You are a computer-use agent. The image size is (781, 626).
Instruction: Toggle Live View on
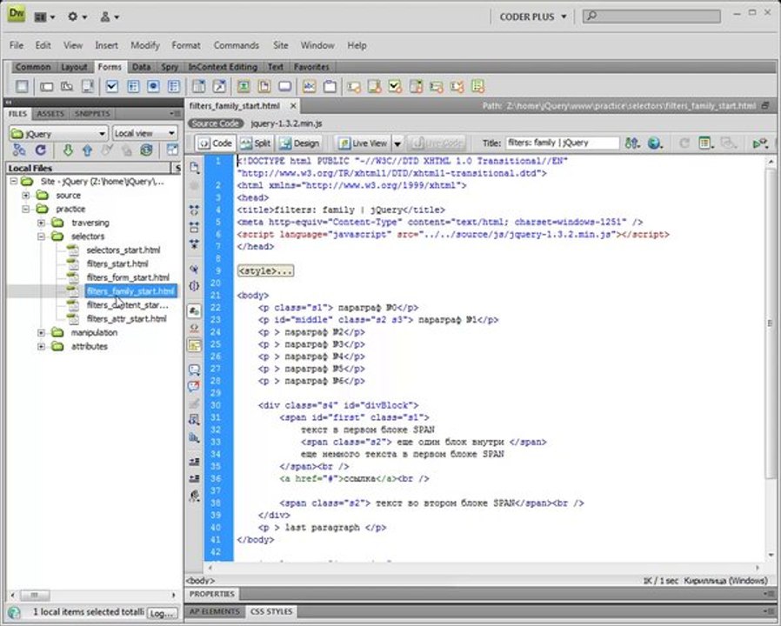tap(363, 143)
